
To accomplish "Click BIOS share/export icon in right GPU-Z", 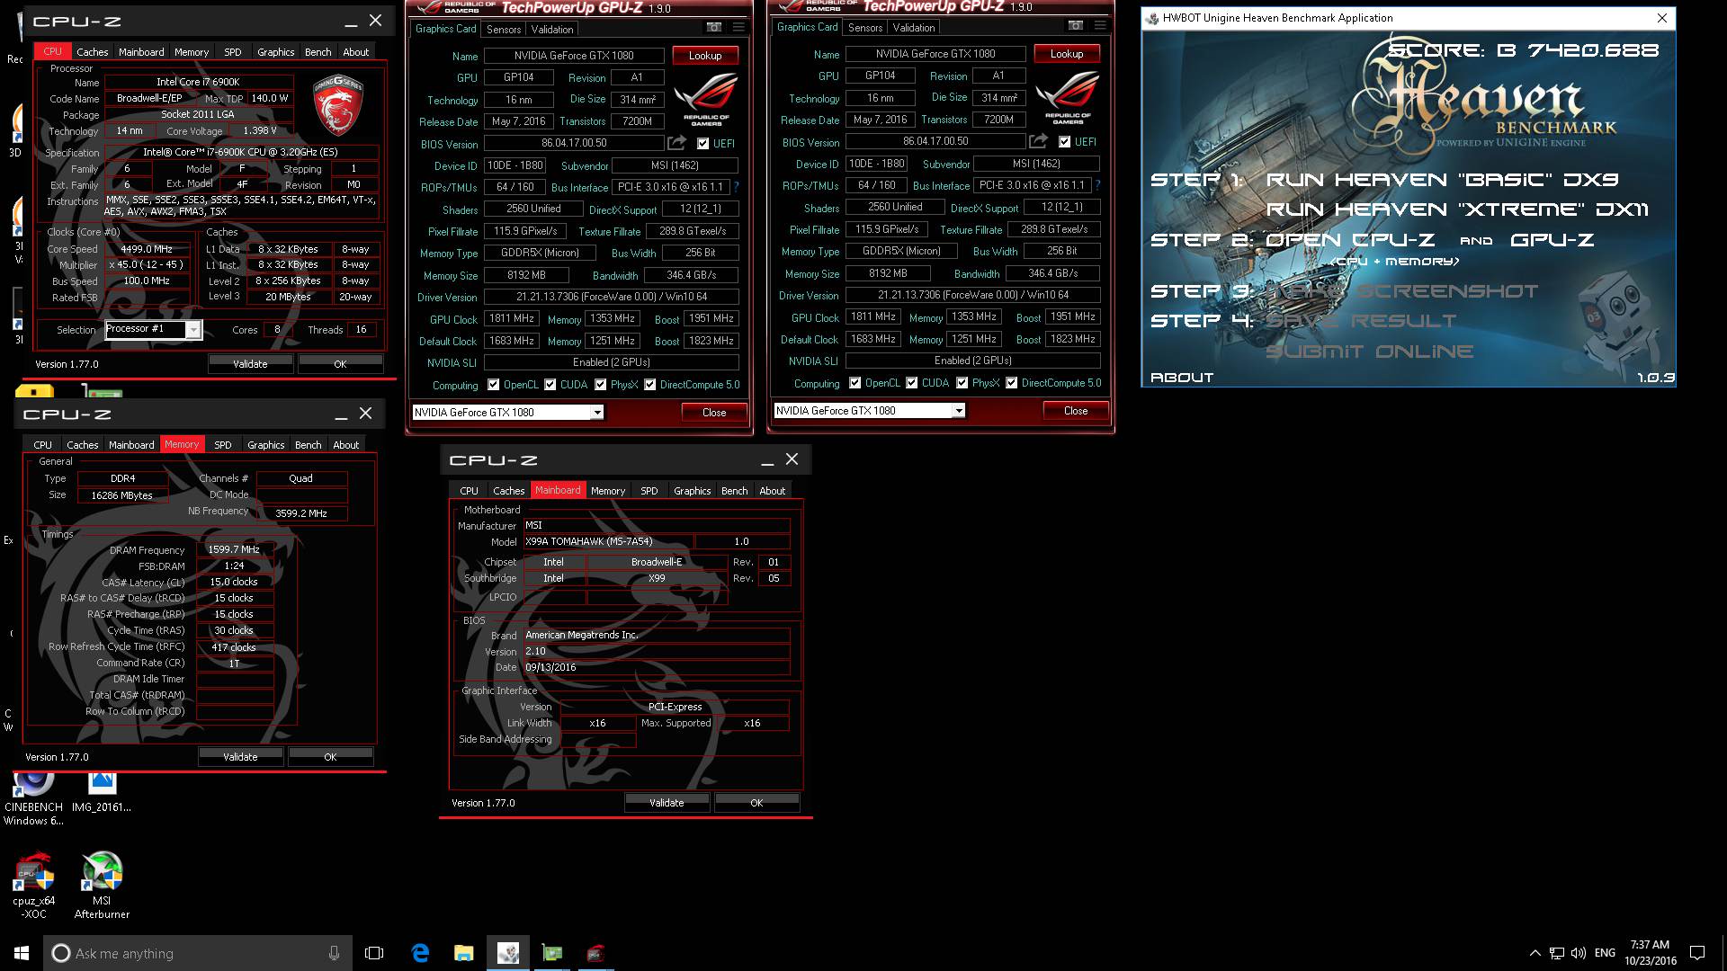I will click(1038, 141).
